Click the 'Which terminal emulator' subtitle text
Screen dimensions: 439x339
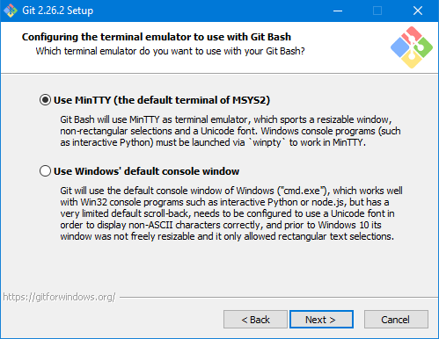170,51
